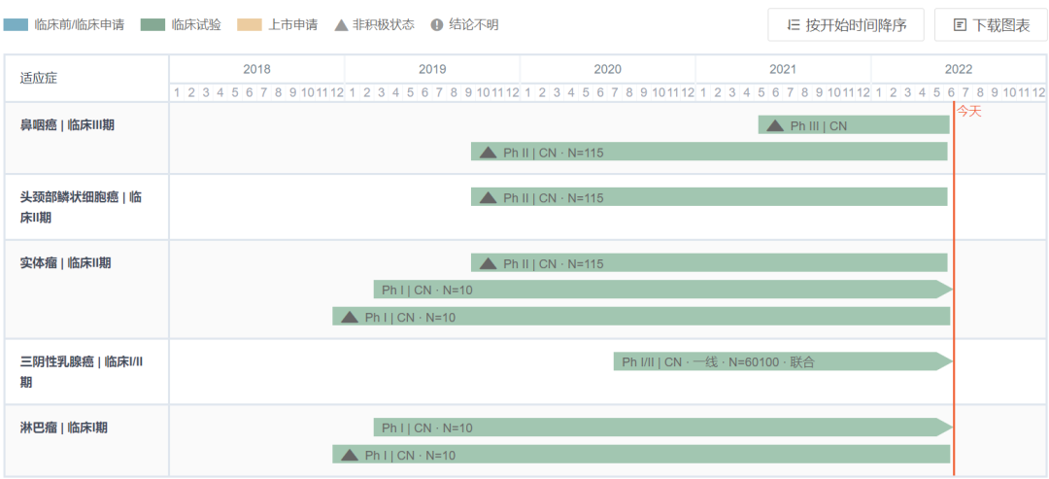Select the Ph III | CN bar in 鼻咽癌 row
Screen dimensions: 1049x479
(854, 125)
